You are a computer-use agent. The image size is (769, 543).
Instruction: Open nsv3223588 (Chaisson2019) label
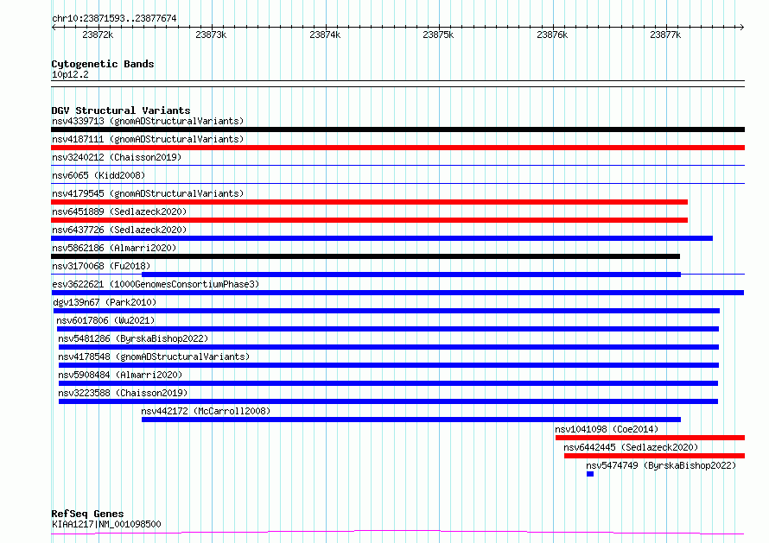point(123,393)
